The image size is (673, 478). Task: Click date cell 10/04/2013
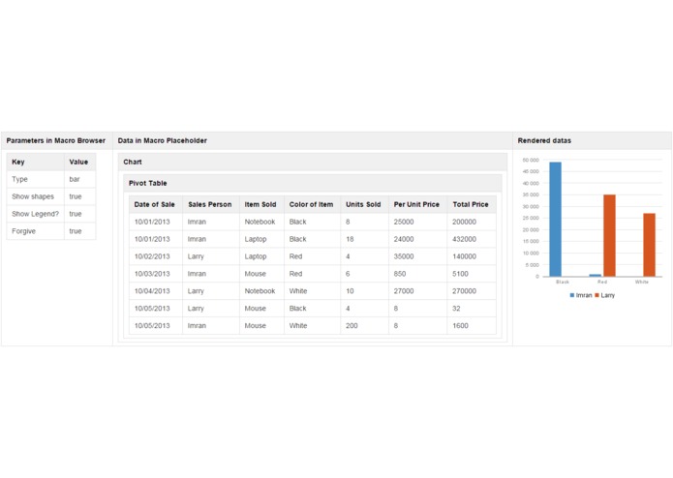tap(156, 291)
